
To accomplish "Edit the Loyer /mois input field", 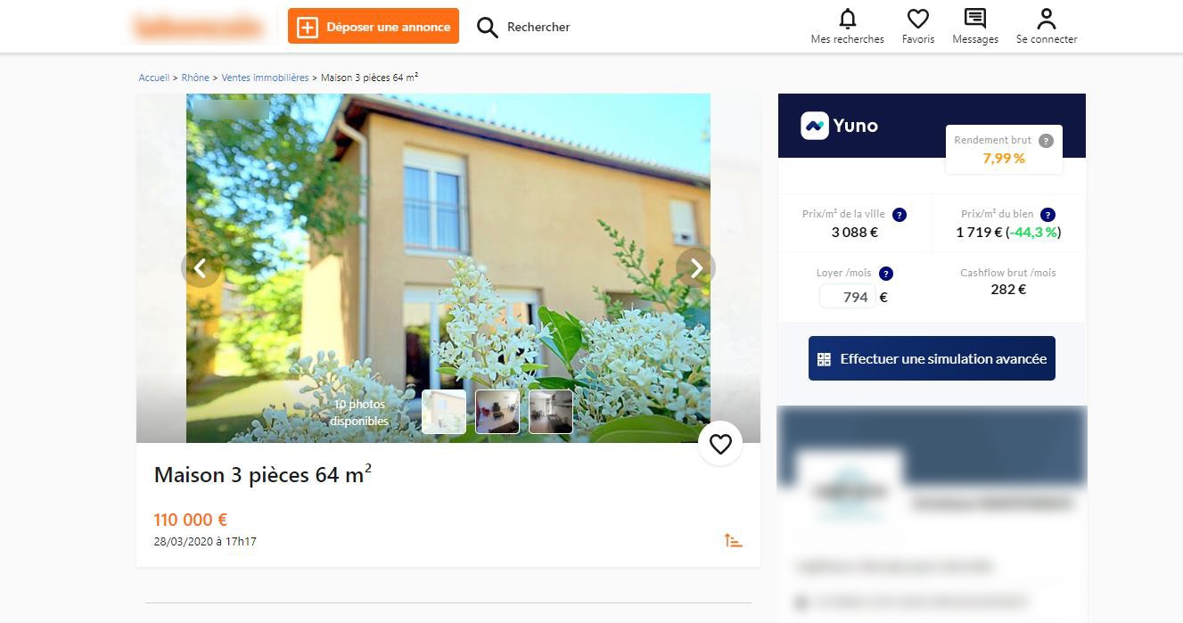I will (x=847, y=297).
